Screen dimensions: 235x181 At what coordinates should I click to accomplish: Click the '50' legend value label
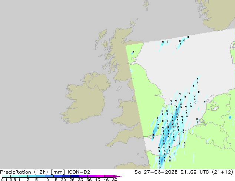[x=115, y=180]
